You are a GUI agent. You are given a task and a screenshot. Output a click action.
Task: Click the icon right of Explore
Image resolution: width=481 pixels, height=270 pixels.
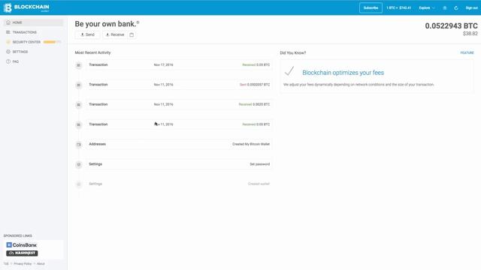click(x=444, y=8)
